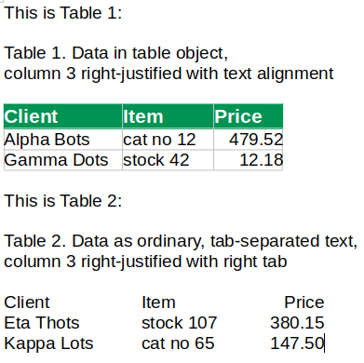Screen dimensions: 364x363
Task: Click the Client header cell in Table 1
Action: pyautogui.click(x=63, y=116)
